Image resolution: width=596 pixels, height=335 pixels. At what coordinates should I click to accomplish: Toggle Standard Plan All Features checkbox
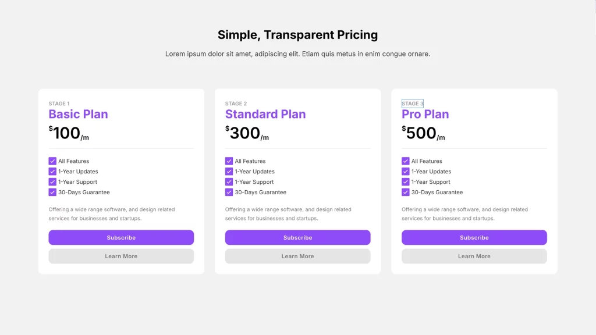pos(229,161)
